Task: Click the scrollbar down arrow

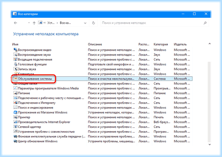Action: click(x=209, y=144)
